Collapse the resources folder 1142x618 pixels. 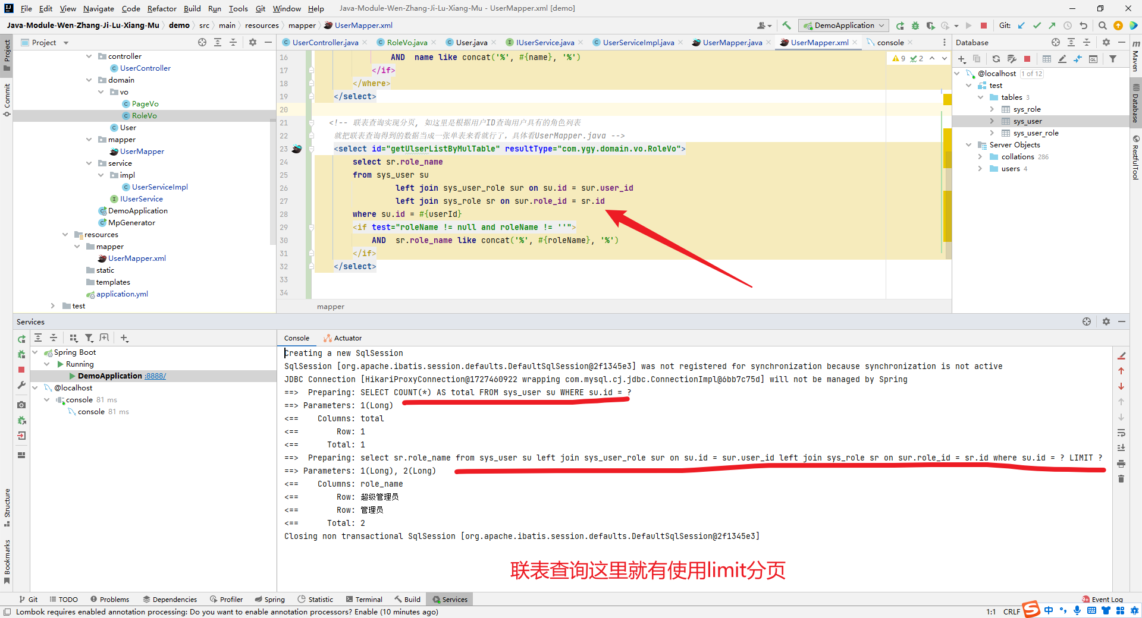65,235
